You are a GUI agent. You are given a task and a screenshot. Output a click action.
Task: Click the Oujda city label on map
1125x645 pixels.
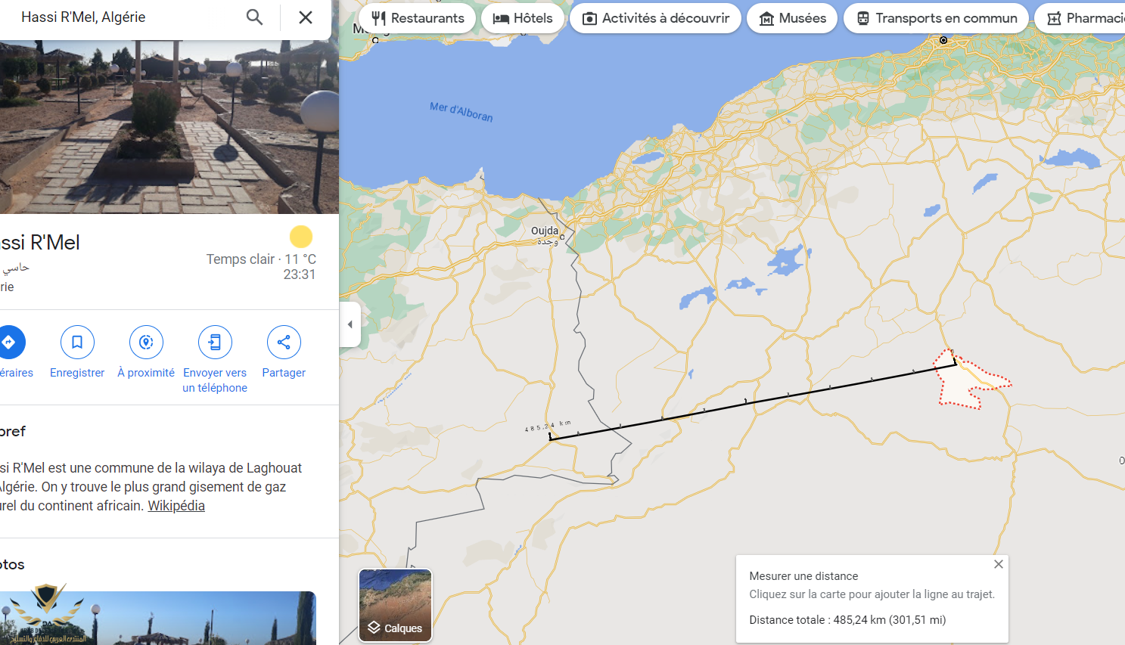[x=545, y=231]
